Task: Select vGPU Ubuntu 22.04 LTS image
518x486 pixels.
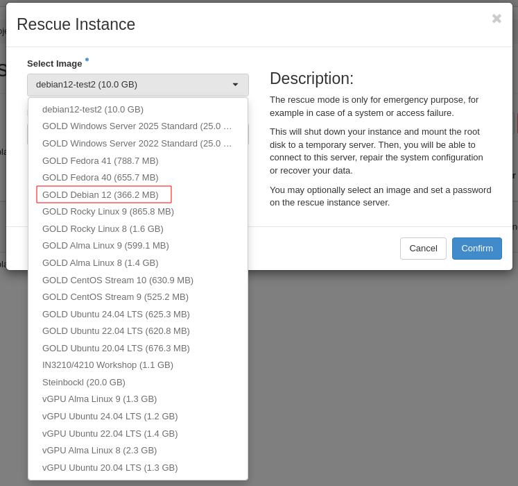Action: pos(138,434)
